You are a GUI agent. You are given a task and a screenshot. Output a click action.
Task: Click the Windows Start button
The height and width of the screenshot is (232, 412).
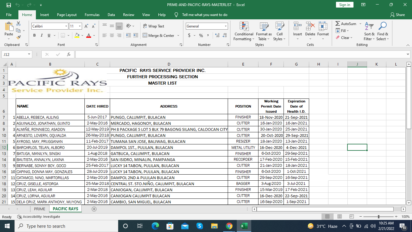click(x=7, y=226)
